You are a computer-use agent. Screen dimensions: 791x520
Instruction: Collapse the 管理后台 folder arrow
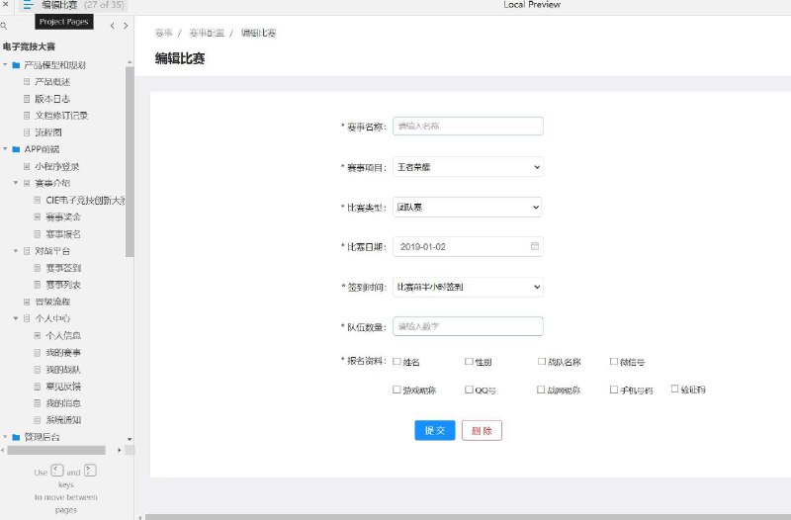pyautogui.click(x=5, y=437)
